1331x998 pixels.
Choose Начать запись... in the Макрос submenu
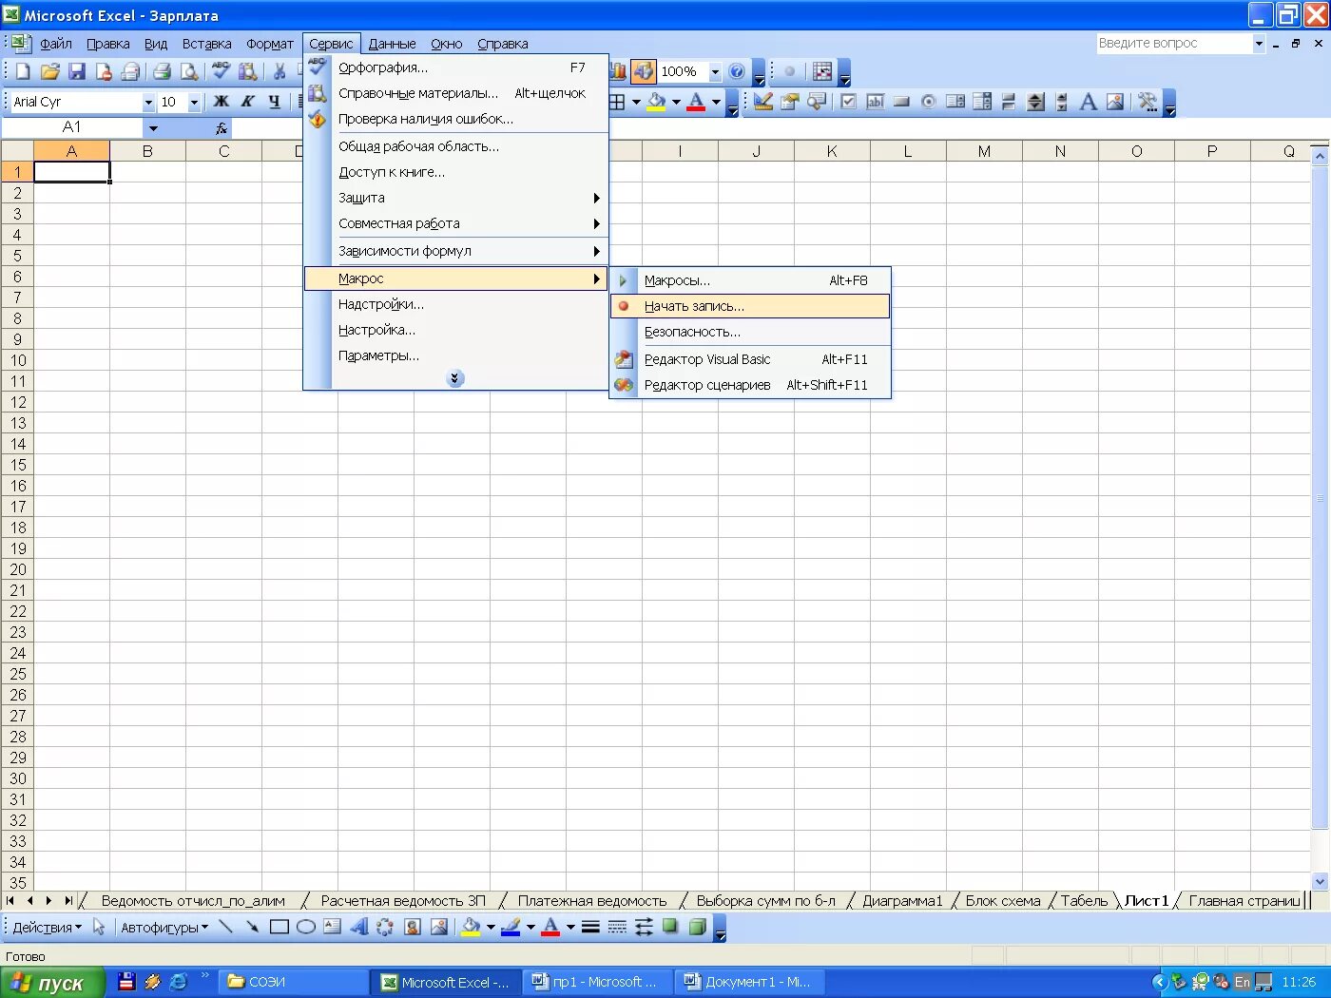pos(750,306)
